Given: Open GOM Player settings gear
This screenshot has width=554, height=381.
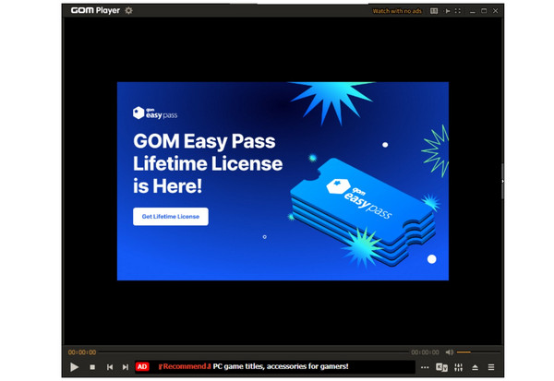Looking at the screenshot, I should tap(129, 10).
